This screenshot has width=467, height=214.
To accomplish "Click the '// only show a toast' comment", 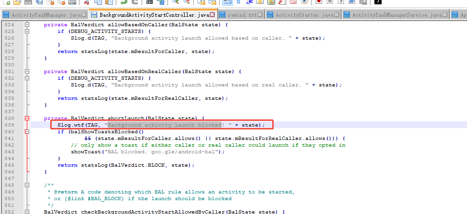I will 208,145.
